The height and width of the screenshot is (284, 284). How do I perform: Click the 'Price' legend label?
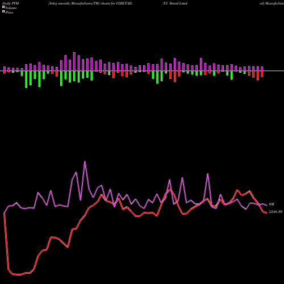coord(9,12)
